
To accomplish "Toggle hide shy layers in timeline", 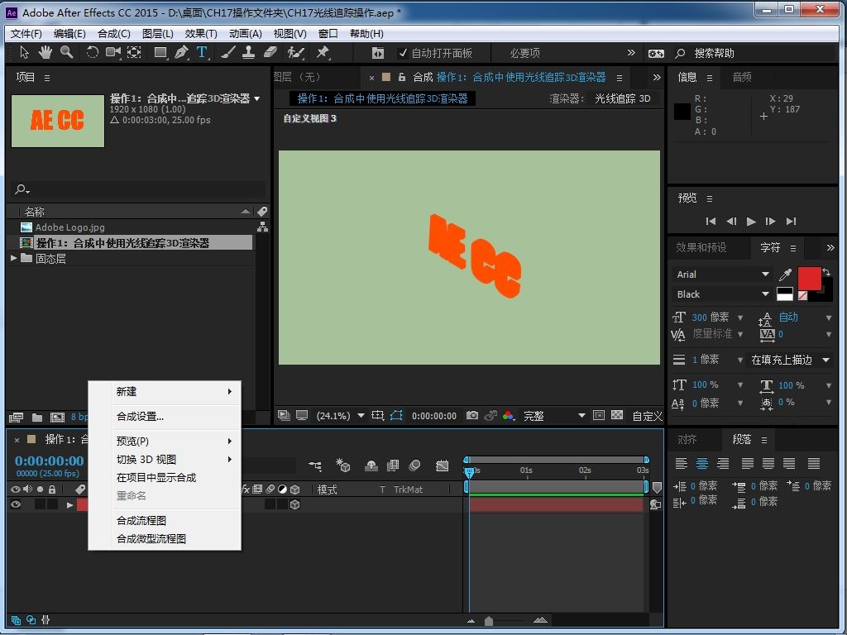I will coord(371,466).
